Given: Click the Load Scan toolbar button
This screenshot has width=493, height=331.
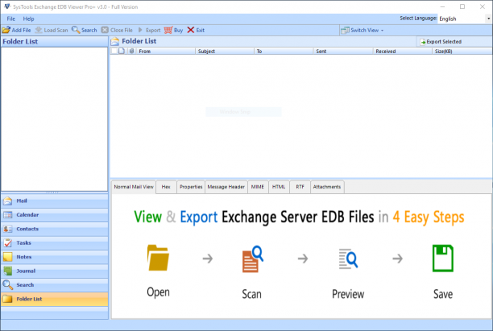Looking at the screenshot, I should pos(52,30).
